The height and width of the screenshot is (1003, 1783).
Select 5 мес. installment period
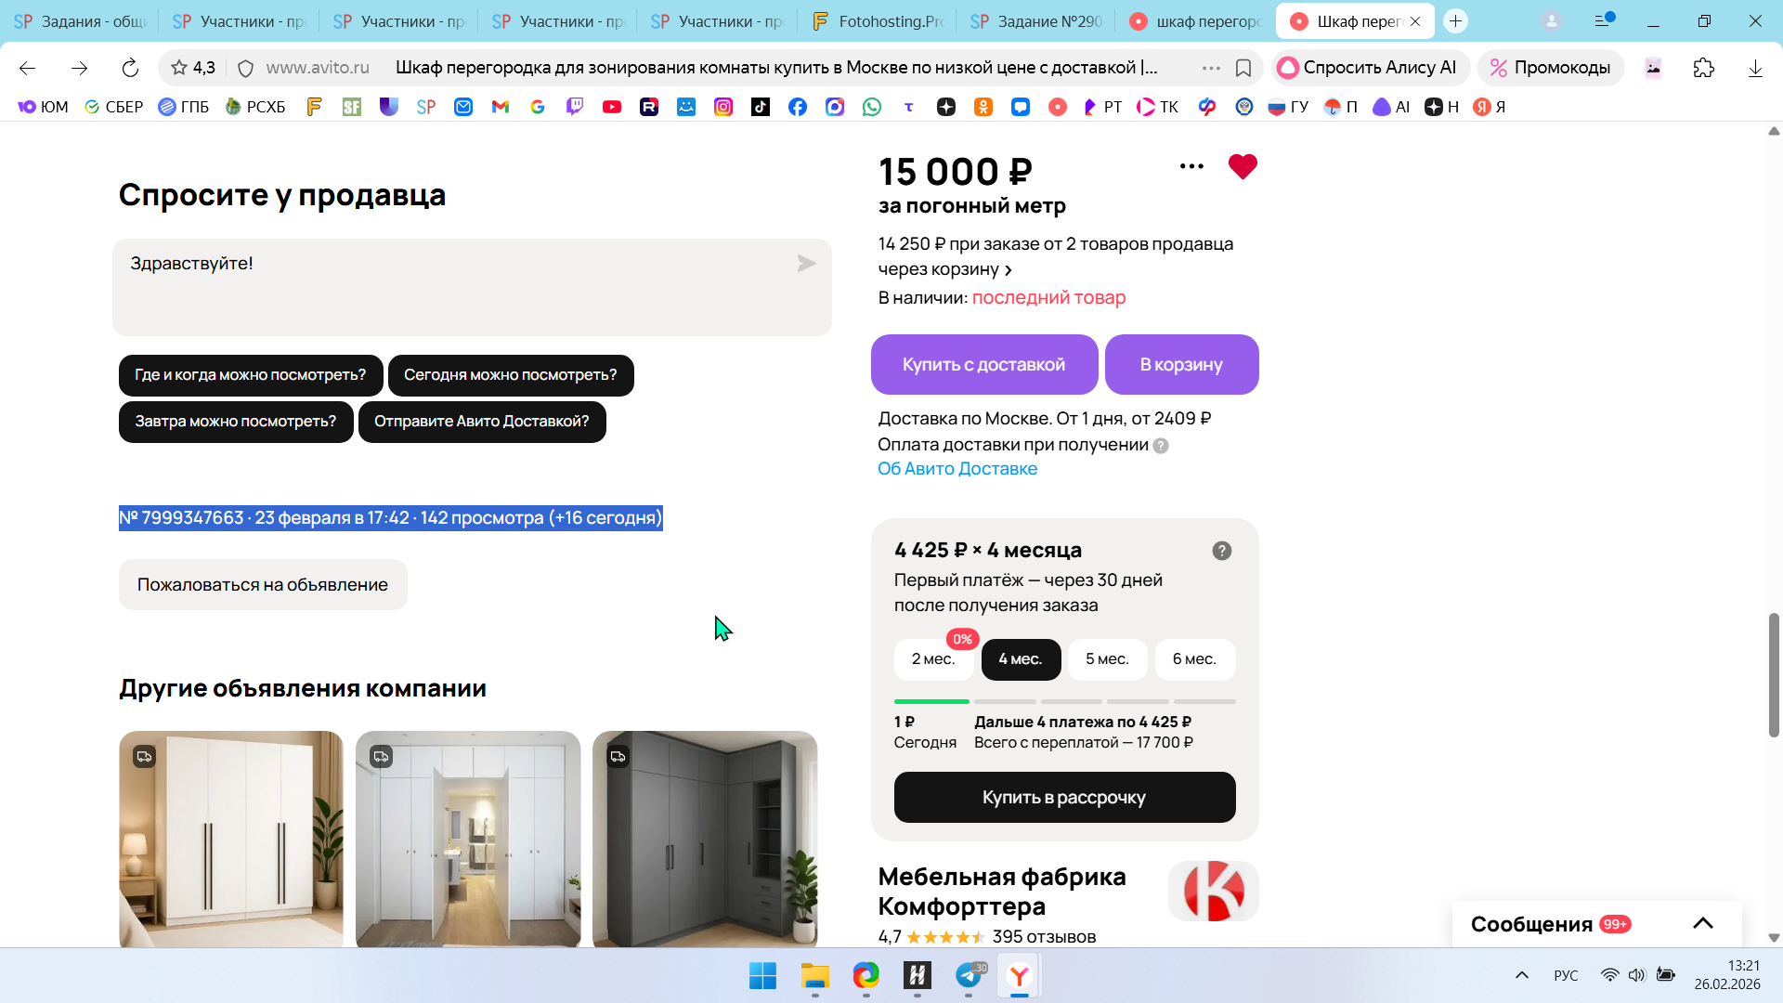(x=1107, y=659)
